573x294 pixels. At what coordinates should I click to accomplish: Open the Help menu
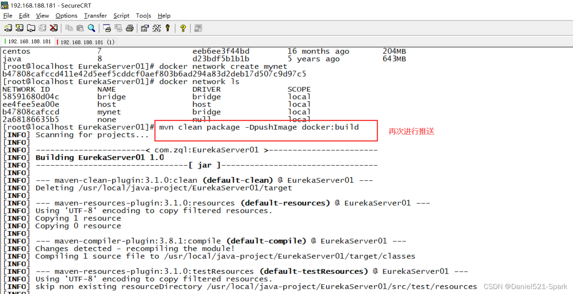[x=164, y=16]
